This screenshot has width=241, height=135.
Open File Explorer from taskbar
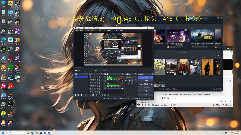pyautogui.click(x=28, y=133)
